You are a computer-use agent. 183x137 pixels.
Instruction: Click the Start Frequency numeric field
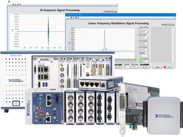point(144,44)
